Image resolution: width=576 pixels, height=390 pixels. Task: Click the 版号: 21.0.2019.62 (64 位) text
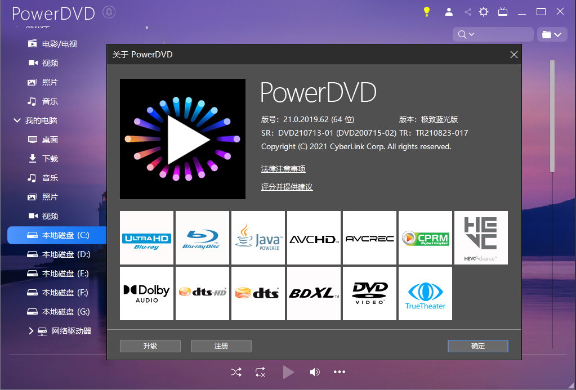coord(308,119)
